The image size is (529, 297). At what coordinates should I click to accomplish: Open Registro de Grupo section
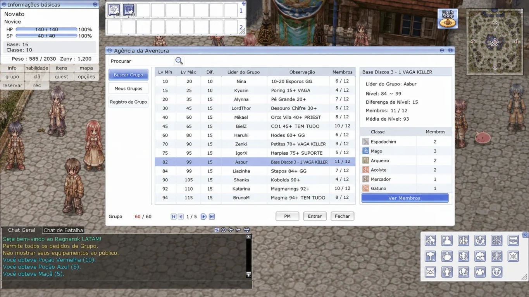click(128, 102)
